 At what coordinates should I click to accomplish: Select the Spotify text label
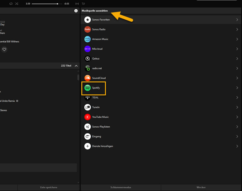96,88
